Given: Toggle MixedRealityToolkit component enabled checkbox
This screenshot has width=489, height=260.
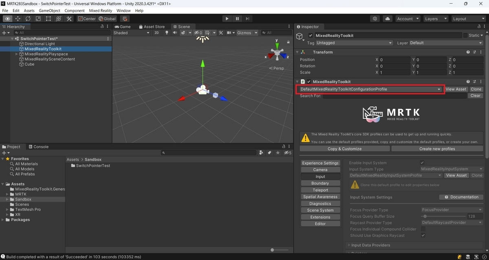Looking at the screenshot, I should (309, 82).
